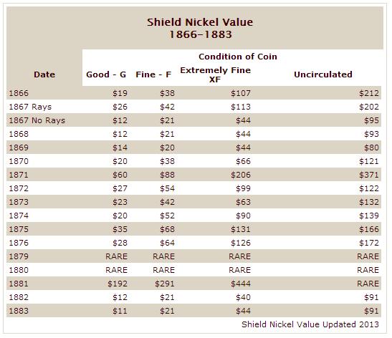Select the 1879 Good RARE cell
The height and width of the screenshot is (338, 392).
(x=117, y=256)
